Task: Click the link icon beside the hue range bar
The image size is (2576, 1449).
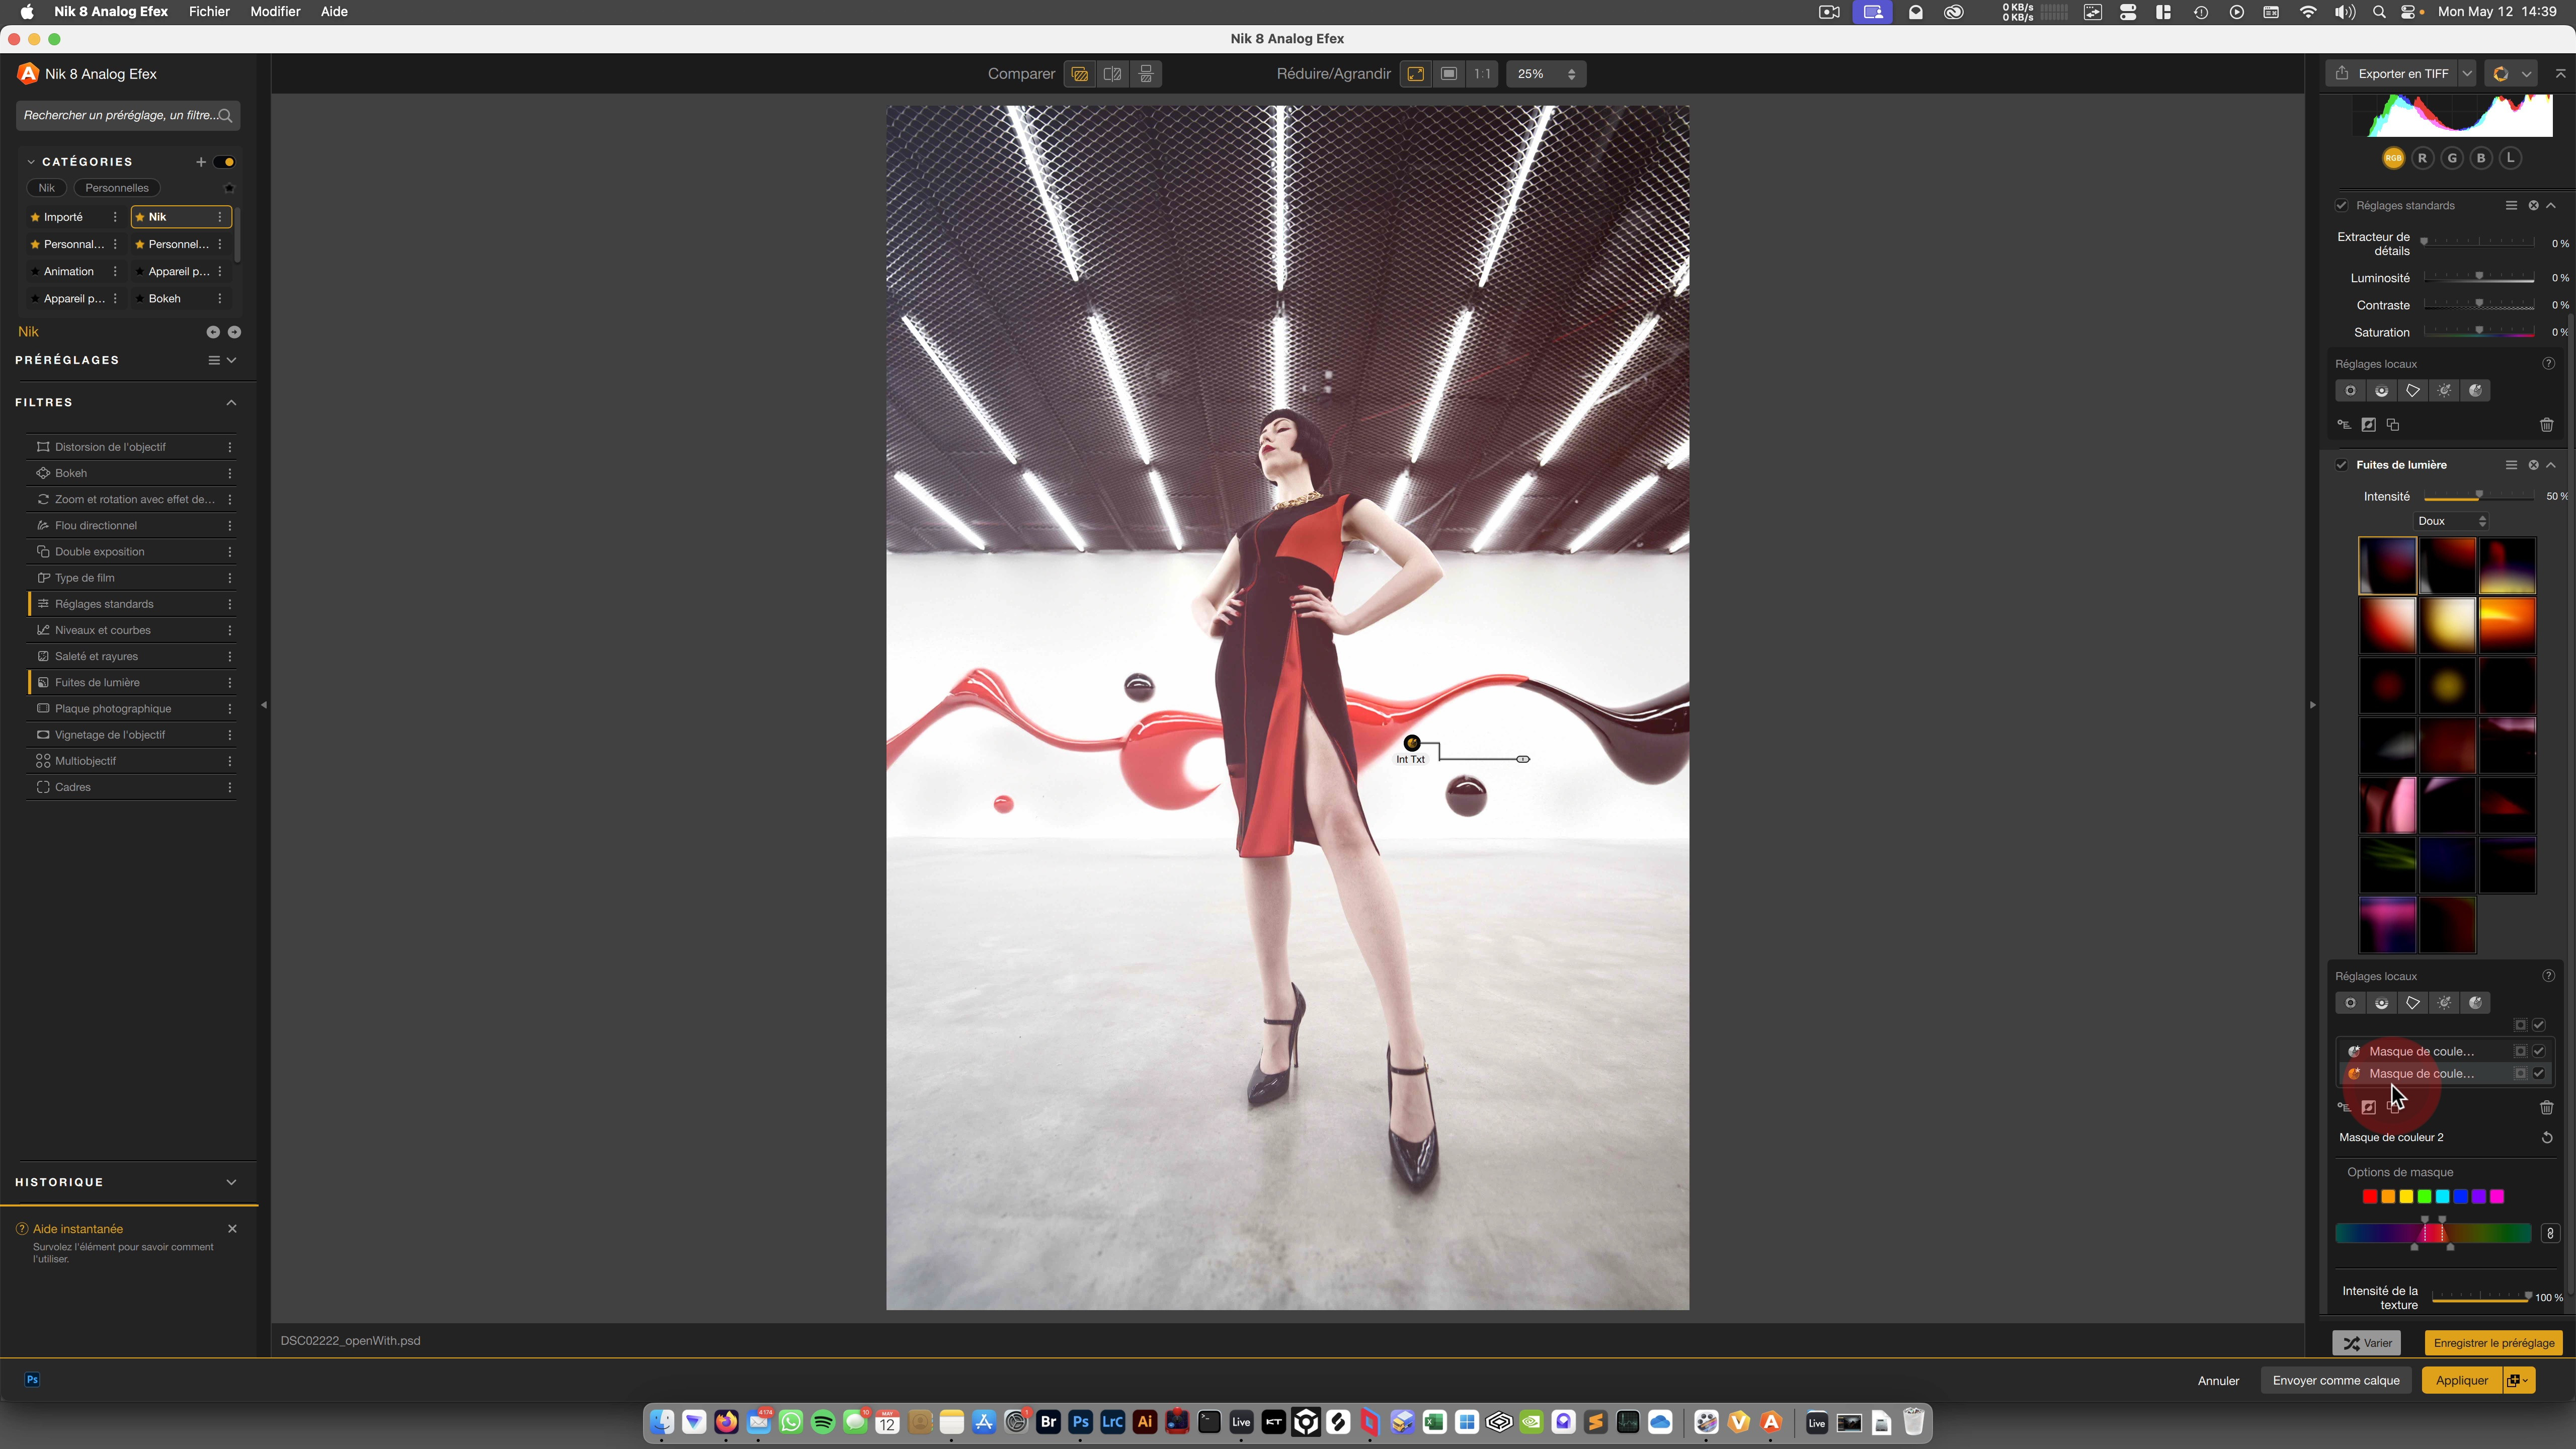Action: (x=2550, y=1233)
